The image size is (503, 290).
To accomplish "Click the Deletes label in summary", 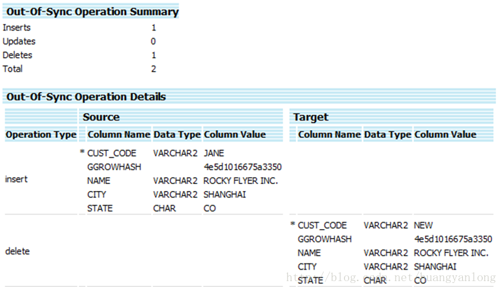I will tap(17, 55).
